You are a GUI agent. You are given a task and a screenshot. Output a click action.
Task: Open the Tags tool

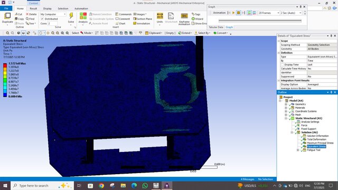tap(196, 14)
